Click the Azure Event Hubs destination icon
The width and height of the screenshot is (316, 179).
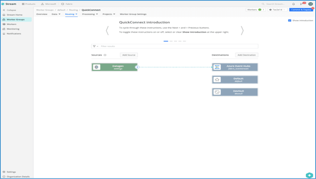(x=217, y=67)
